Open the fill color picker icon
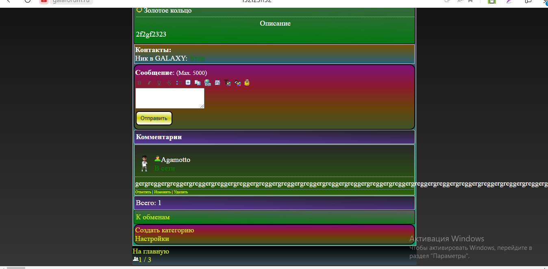The height and width of the screenshot is (269, 548). (x=237, y=83)
